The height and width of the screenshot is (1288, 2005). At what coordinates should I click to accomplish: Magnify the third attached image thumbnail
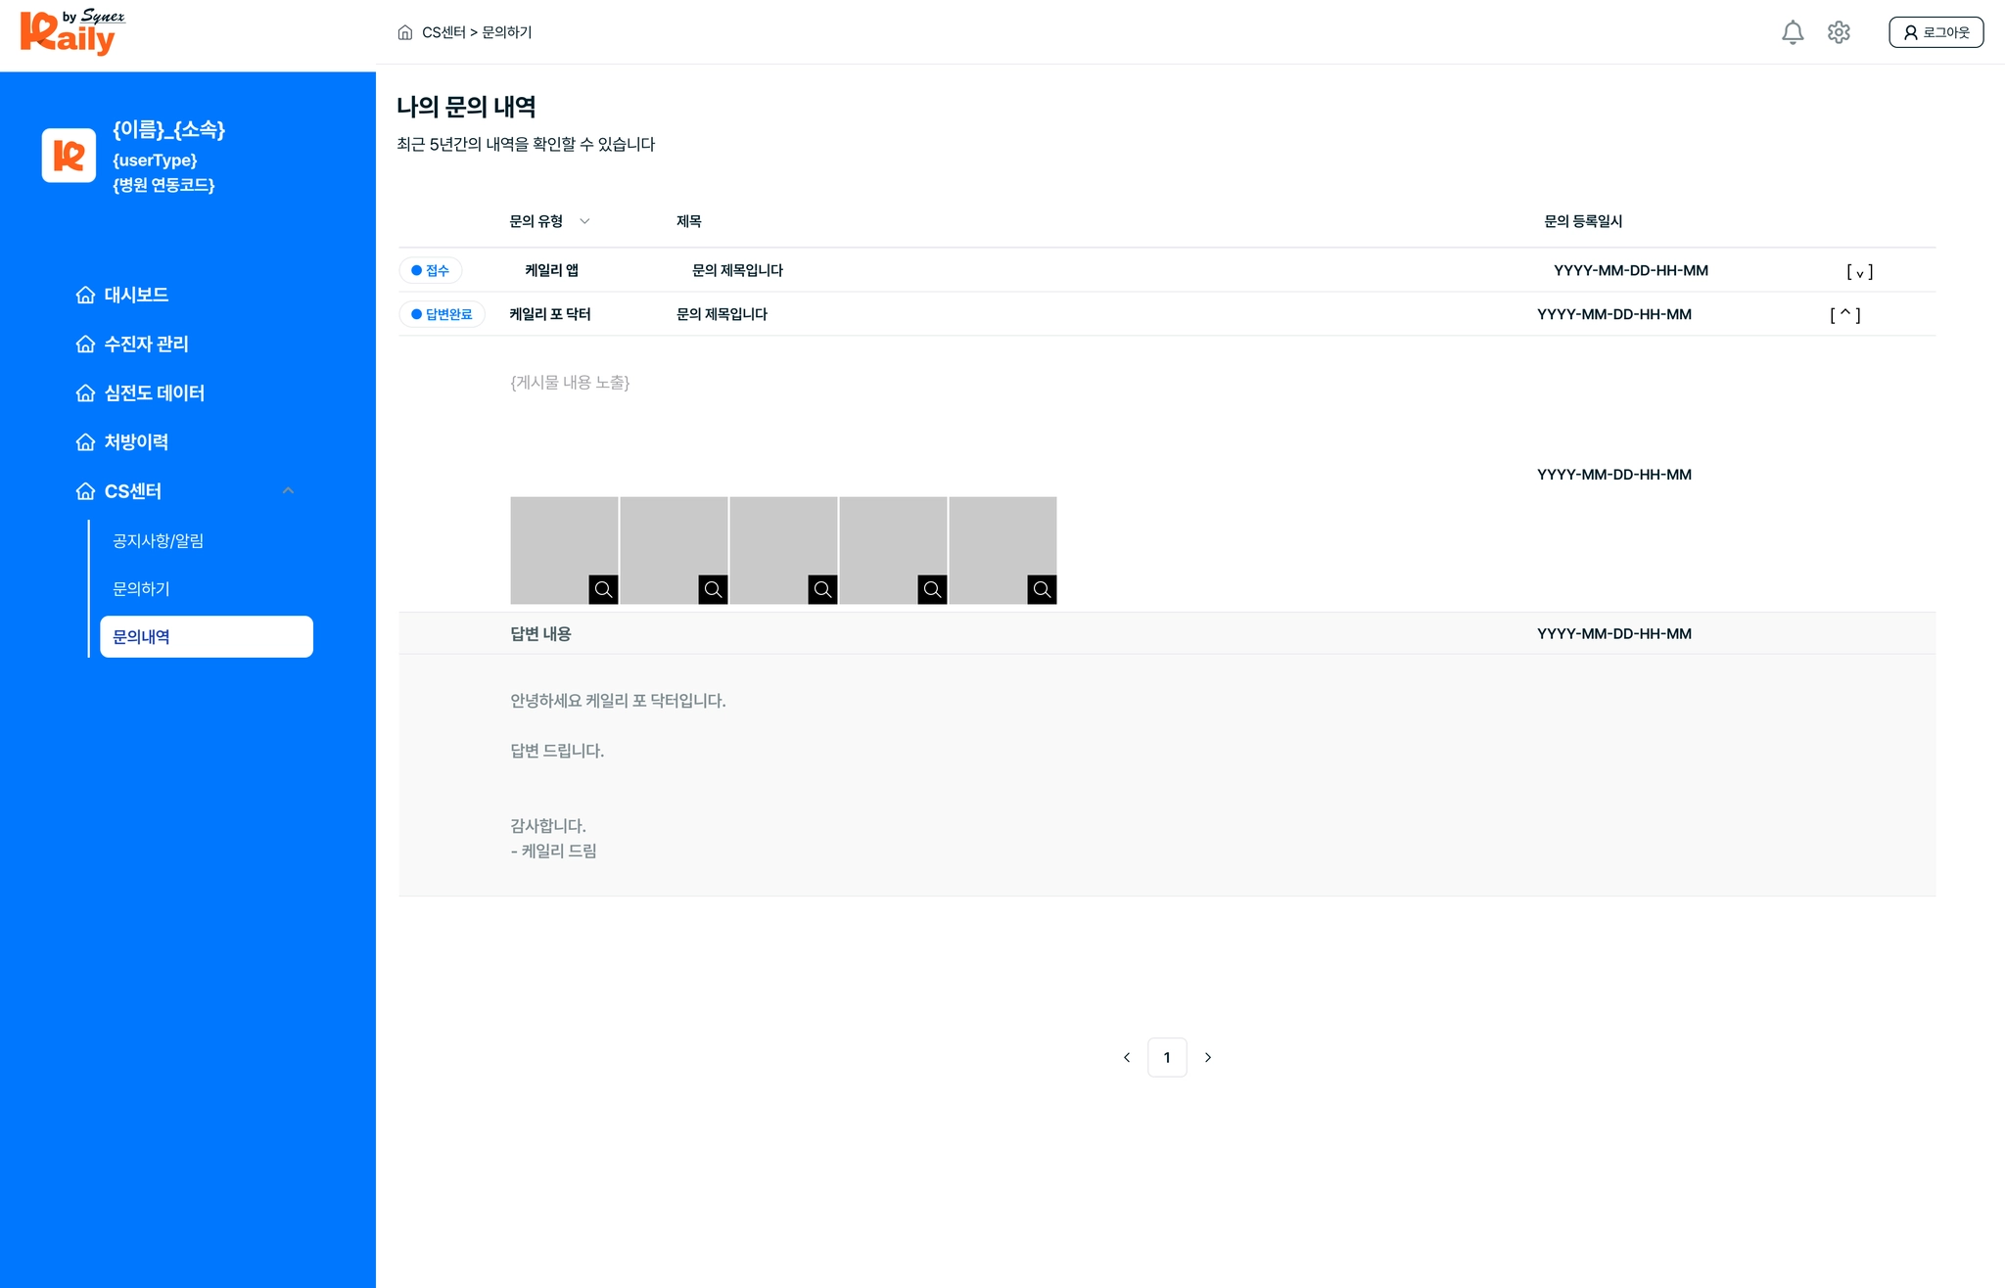(822, 589)
